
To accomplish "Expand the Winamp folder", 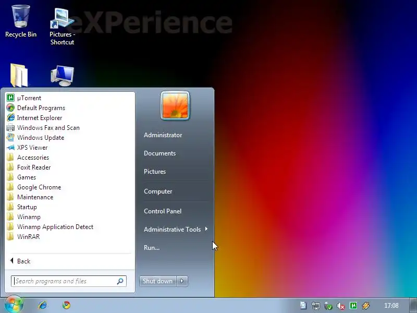I will click(x=69, y=217).
